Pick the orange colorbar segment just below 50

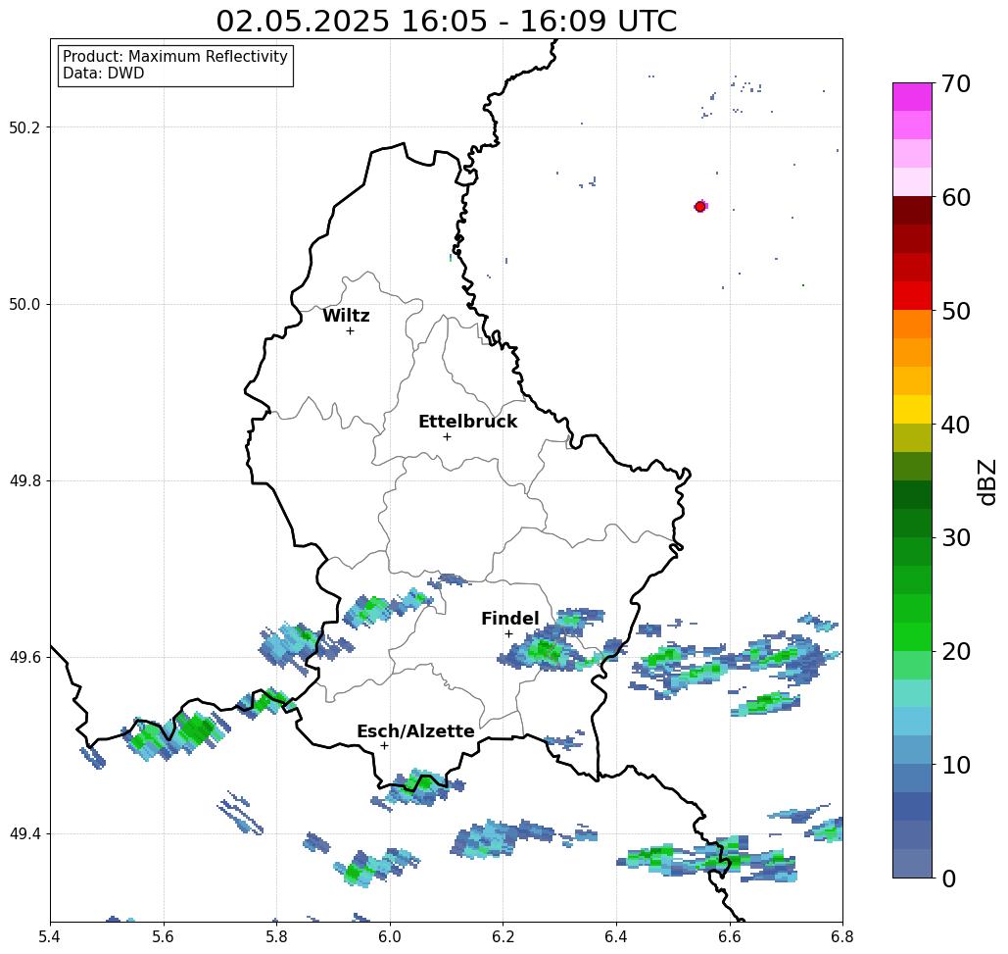[x=912, y=324]
